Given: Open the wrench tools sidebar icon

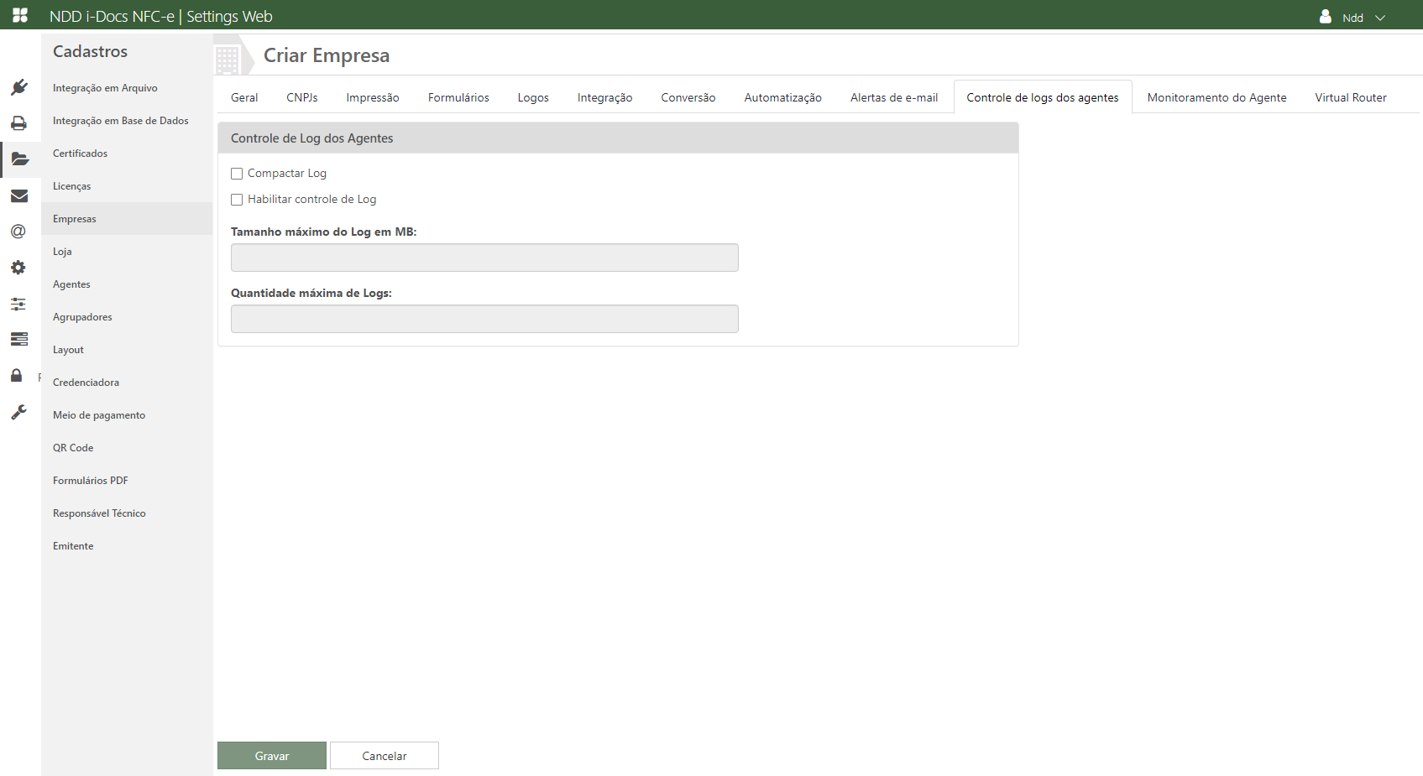Looking at the screenshot, I should 18,412.
